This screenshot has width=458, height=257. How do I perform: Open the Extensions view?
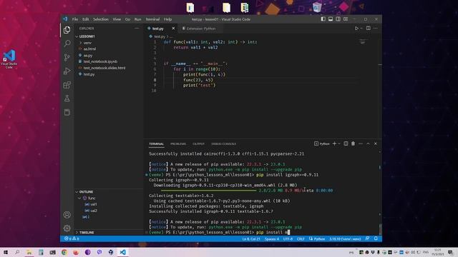[67, 85]
